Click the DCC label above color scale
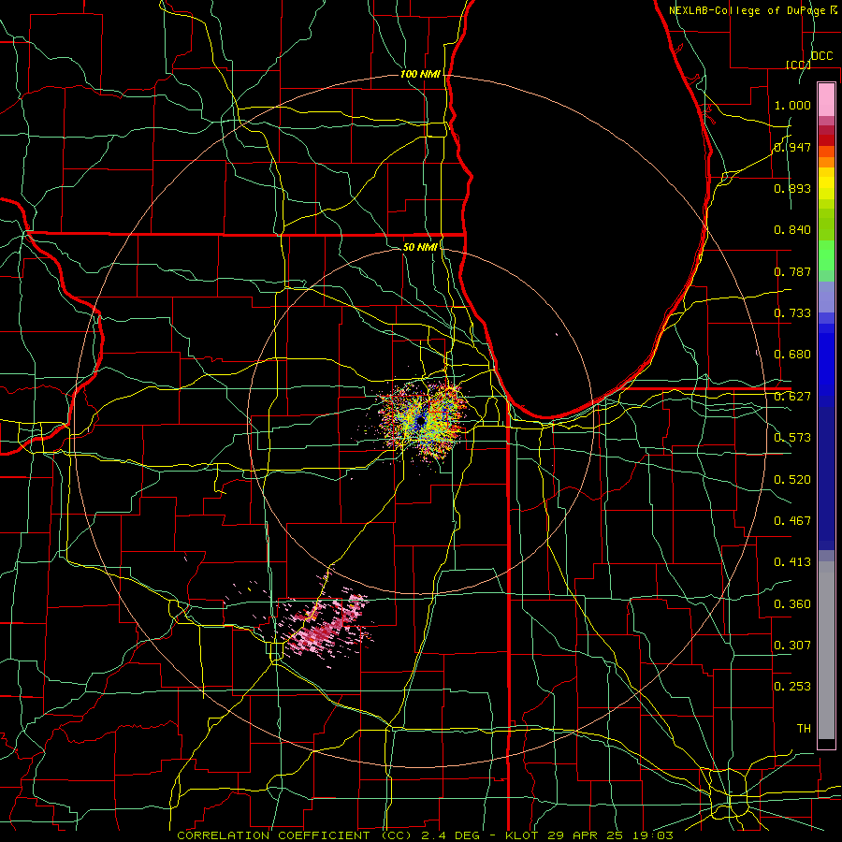 (x=821, y=56)
